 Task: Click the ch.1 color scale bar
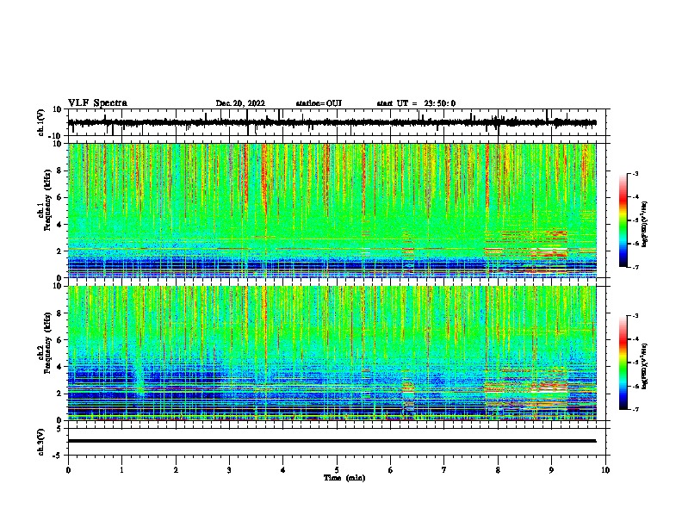coord(623,220)
